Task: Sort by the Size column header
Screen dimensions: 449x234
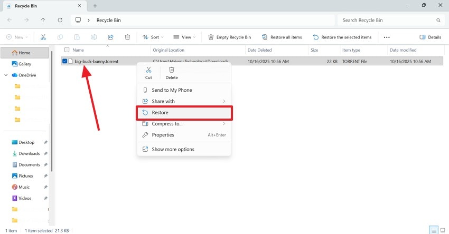Action: coord(314,50)
